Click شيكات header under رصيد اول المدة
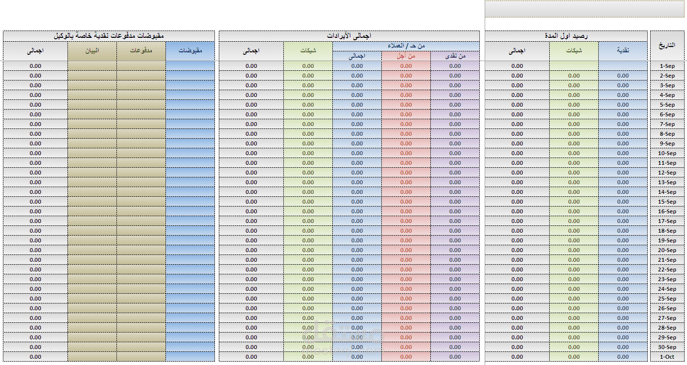The image size is (687, 365). (574, 51)
